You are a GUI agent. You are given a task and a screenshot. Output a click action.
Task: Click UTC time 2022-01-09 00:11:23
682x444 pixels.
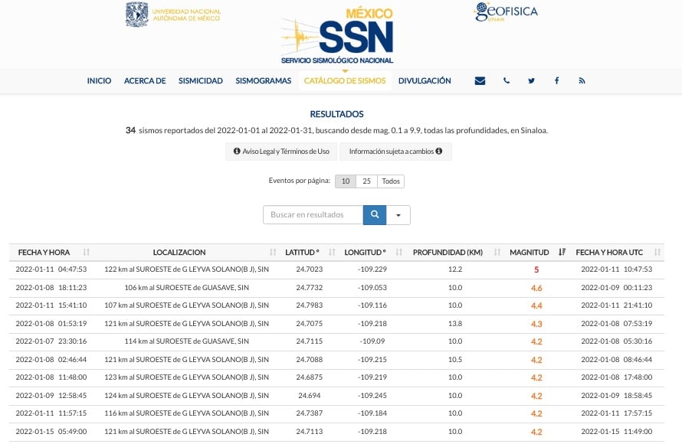pos(617,288)
